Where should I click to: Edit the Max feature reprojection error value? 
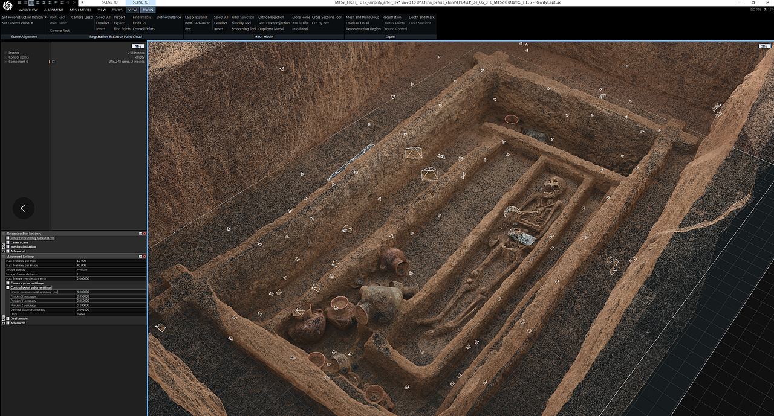[111, 278]
